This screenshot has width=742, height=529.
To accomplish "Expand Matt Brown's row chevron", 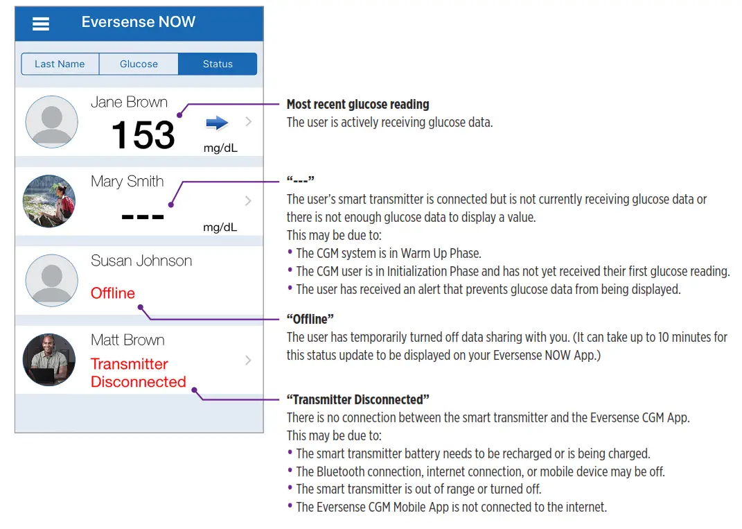I will click(249, 361).
